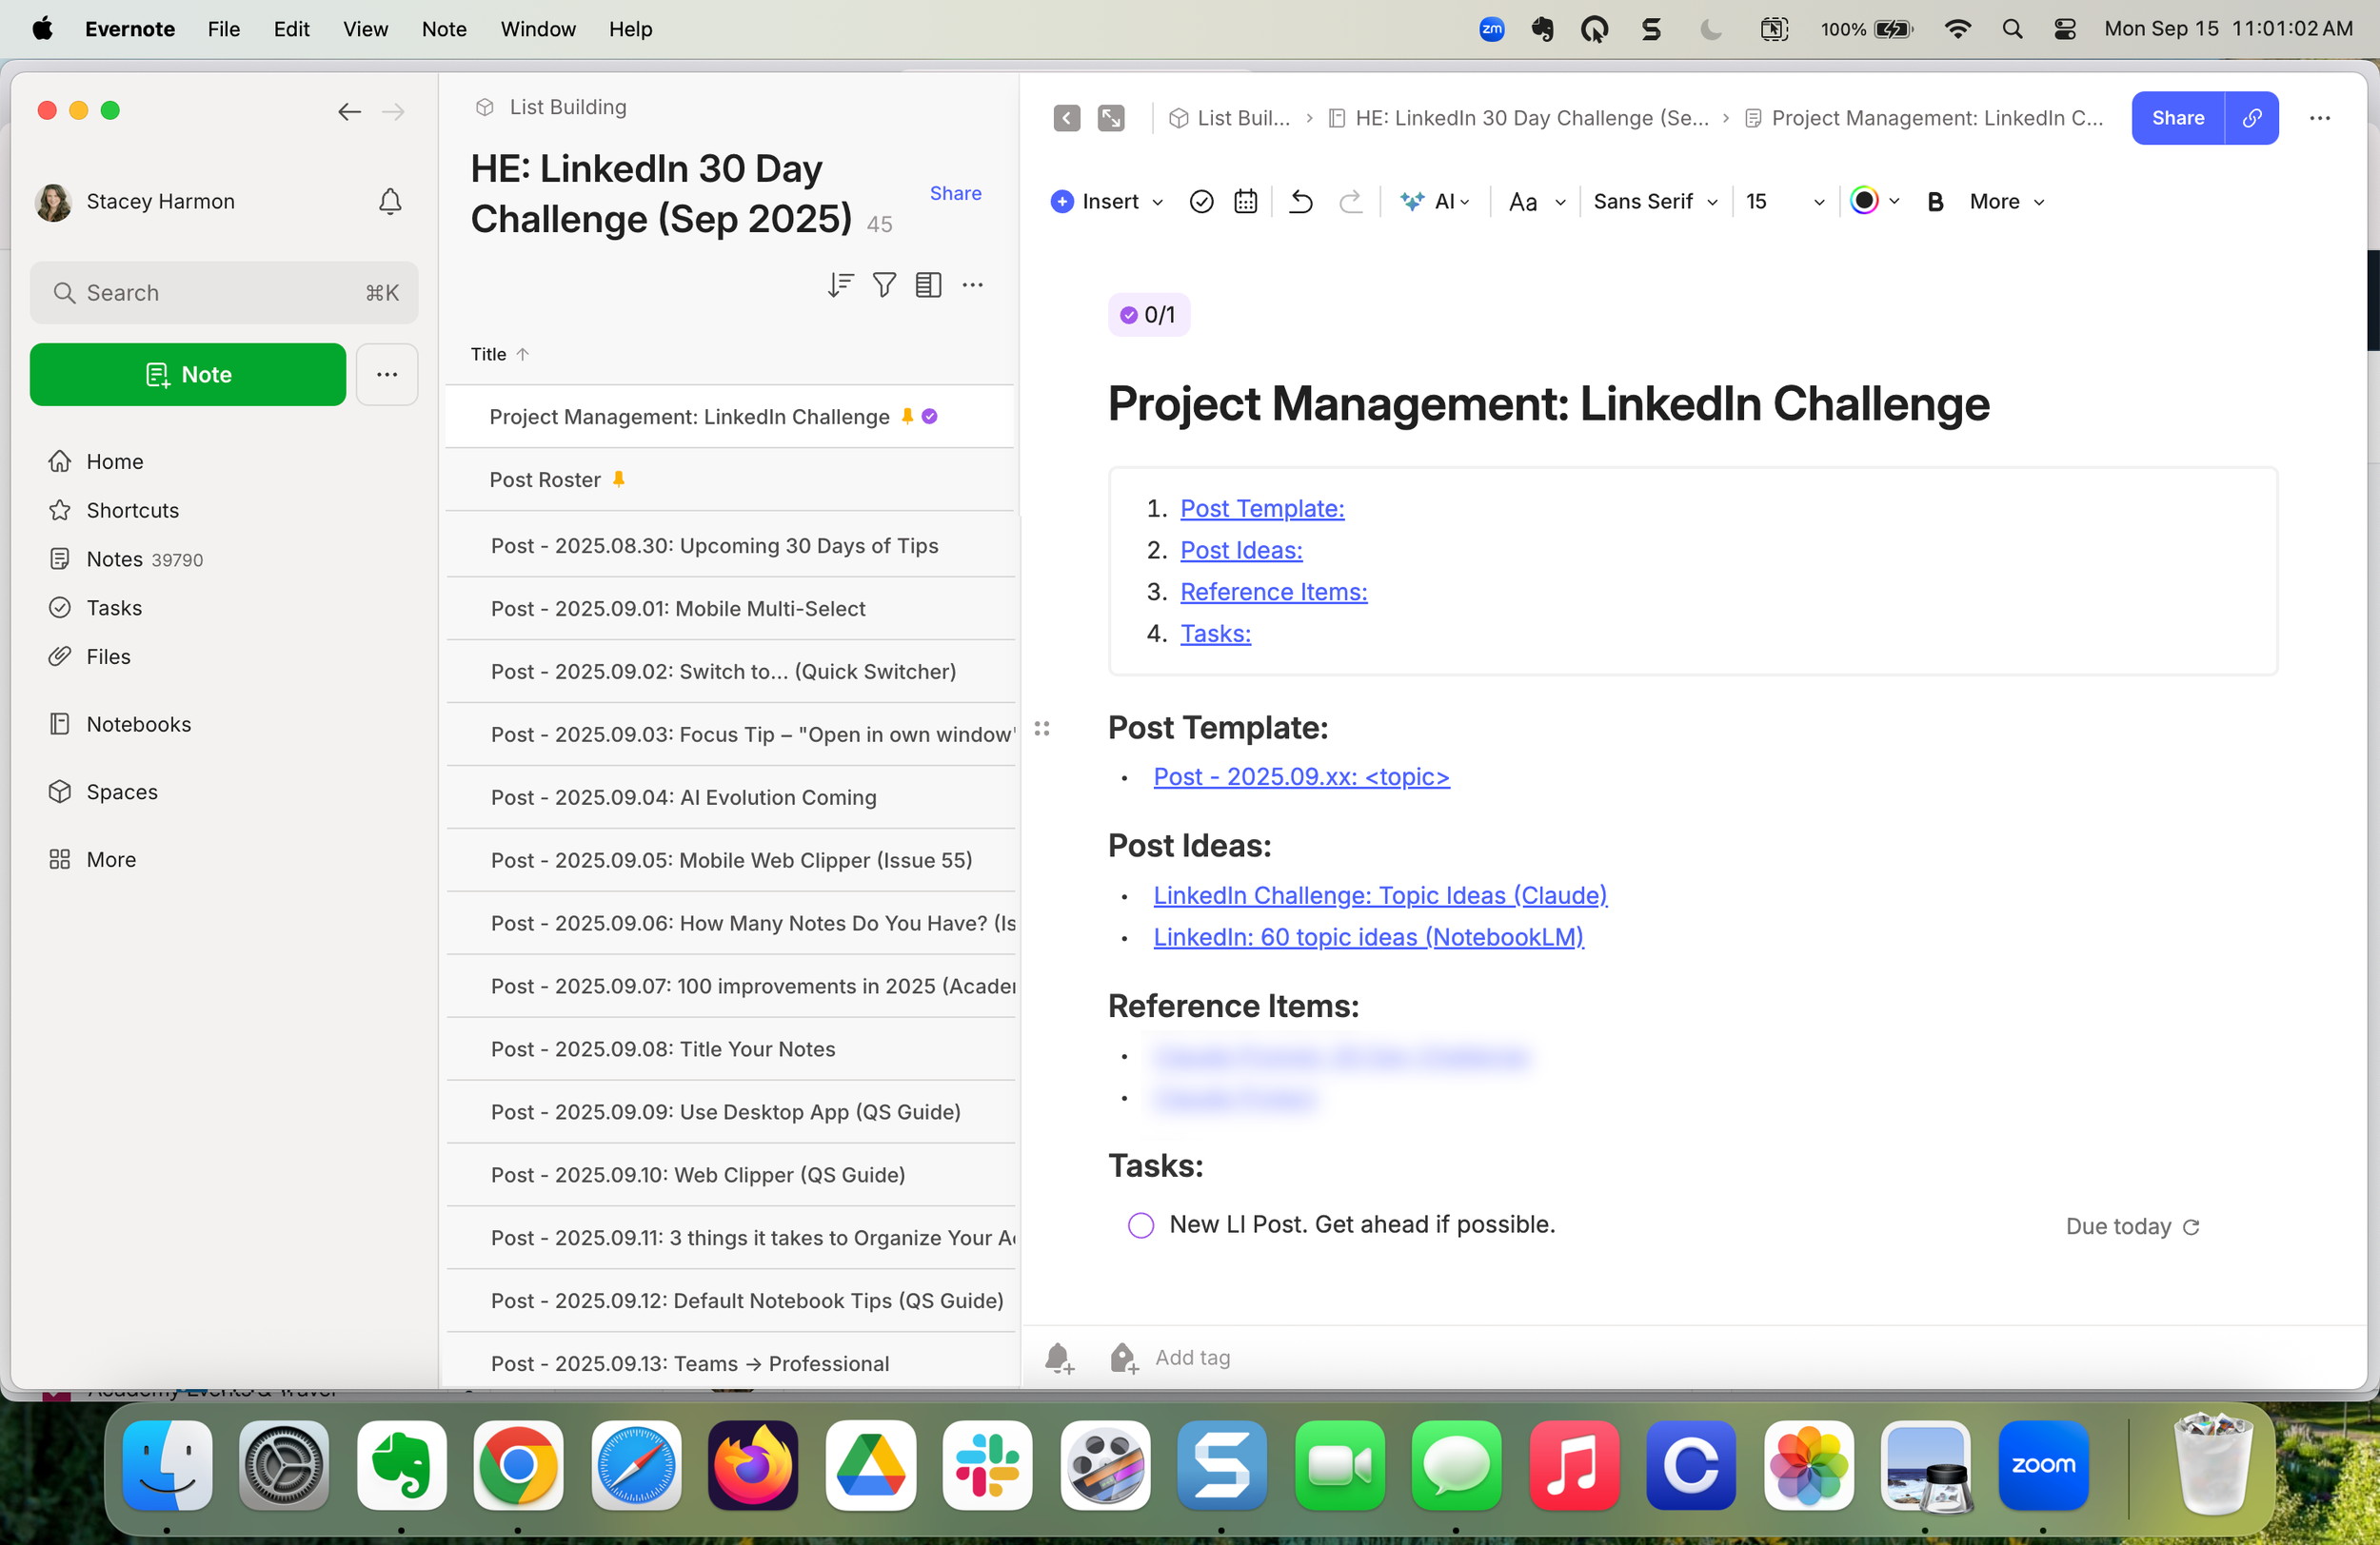The image size is (2380, 1545).
Task: Click the note list view layout icon
Action: pyautogui.click(x=928, y=285)
